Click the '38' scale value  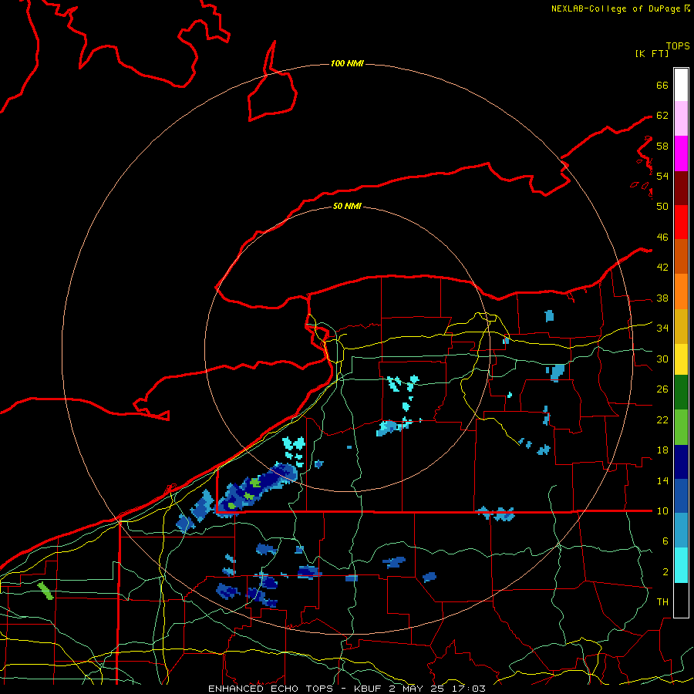(662, 298)
